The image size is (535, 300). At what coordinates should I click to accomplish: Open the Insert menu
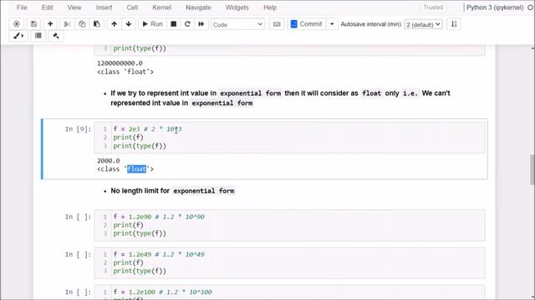(104, 7)
